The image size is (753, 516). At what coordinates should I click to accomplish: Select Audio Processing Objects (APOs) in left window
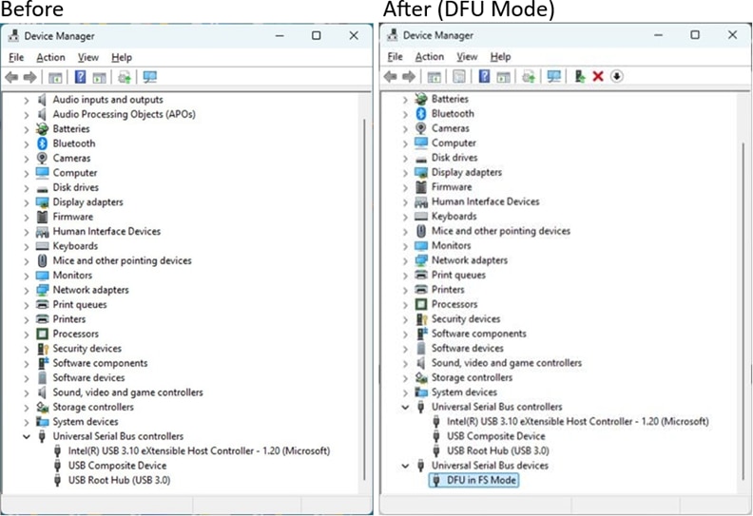pyautogui.click(x=124, y=114)
